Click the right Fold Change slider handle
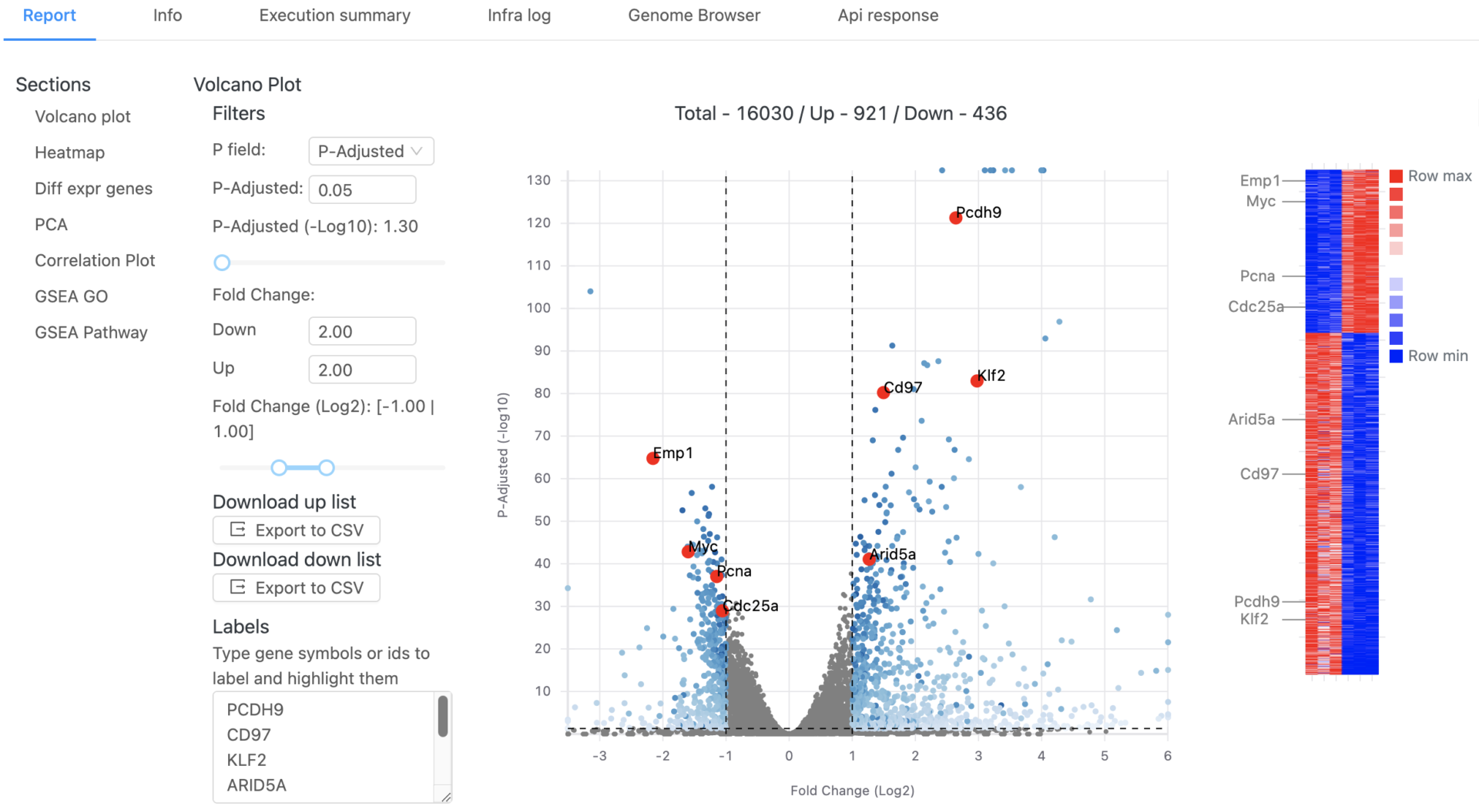 tap(327, 467)
